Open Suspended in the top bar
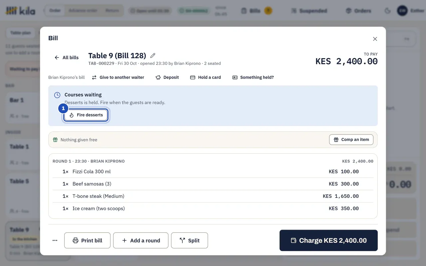Image resolution: width=426 pixels, height=266 pixels. tap(309, 11)
